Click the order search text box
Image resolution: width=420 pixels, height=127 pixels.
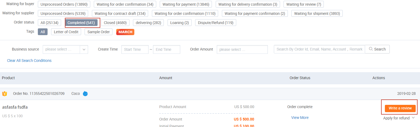point(319,49)
